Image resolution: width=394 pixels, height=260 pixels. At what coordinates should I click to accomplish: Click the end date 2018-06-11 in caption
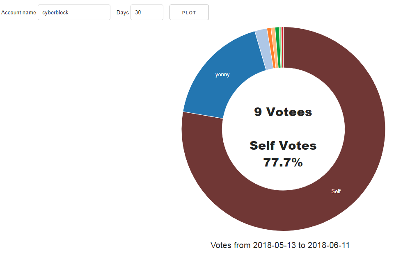click(x=328, y=245)
